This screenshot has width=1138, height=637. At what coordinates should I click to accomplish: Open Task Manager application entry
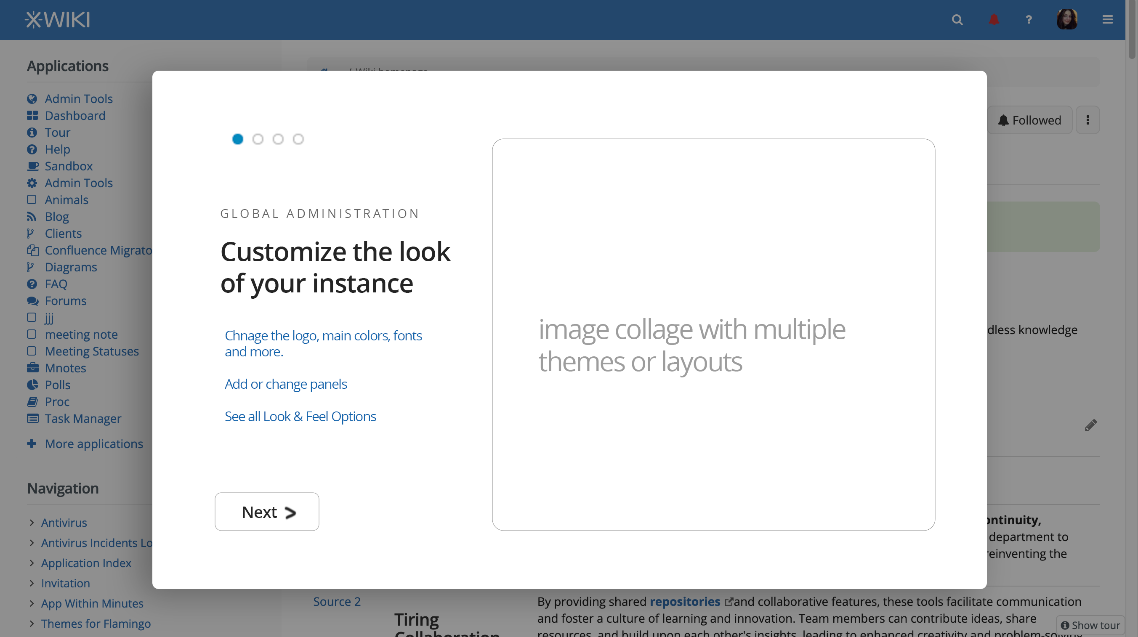(82, 418)
